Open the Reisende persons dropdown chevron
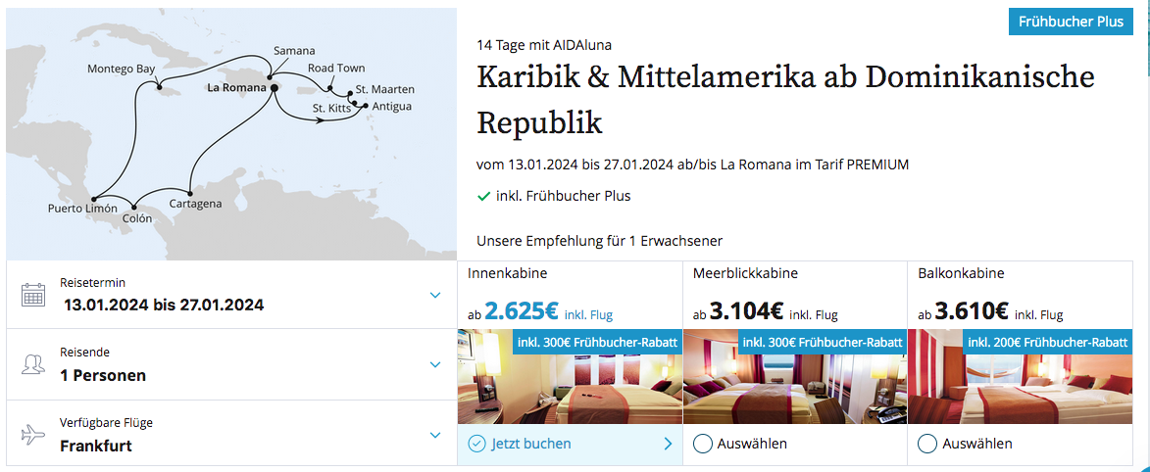The height and width of the screenshot is (472, 1150). click(x=435, y=365)
